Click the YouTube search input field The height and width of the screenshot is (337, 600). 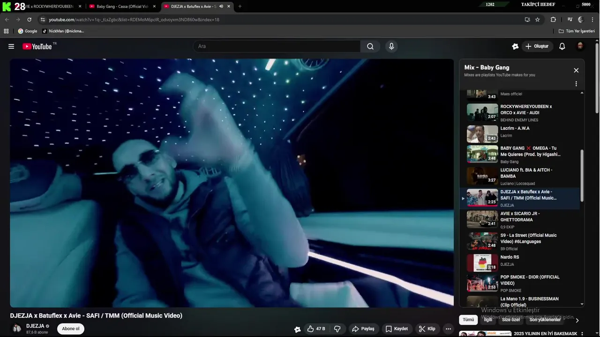pos(277,46)
